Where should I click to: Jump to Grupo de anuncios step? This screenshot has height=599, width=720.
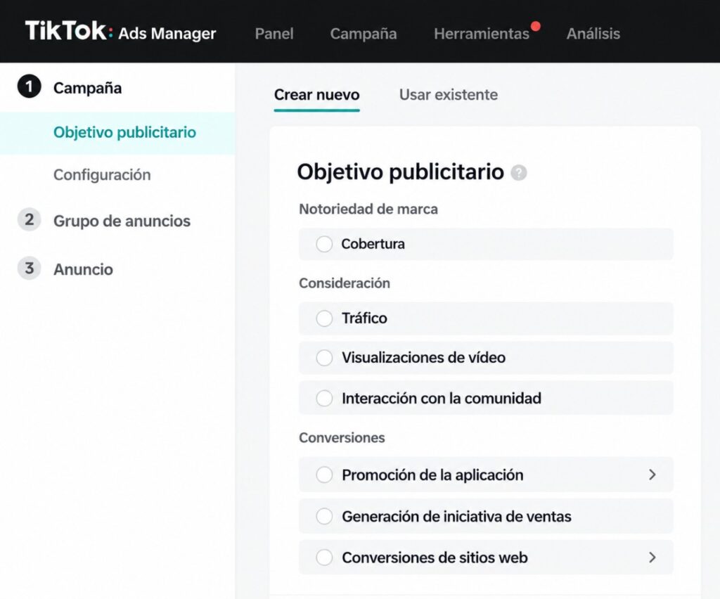pyautogui.click(x=122, y=221)
